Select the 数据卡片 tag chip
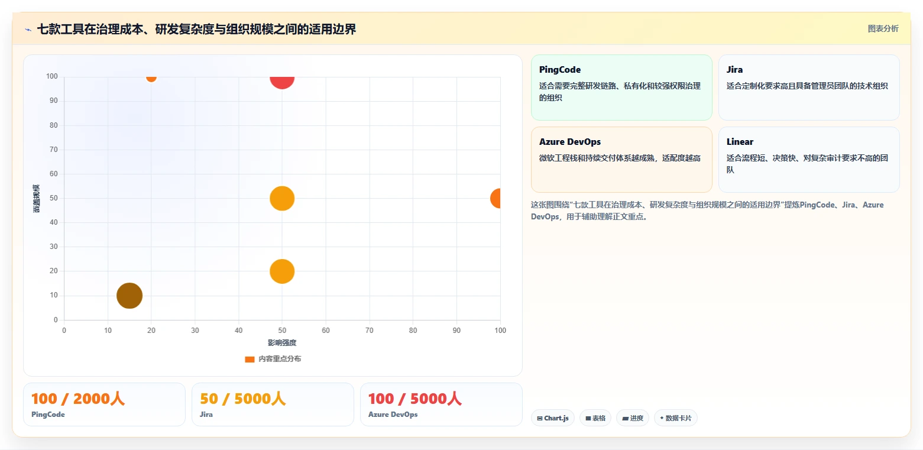 (676, 418)
